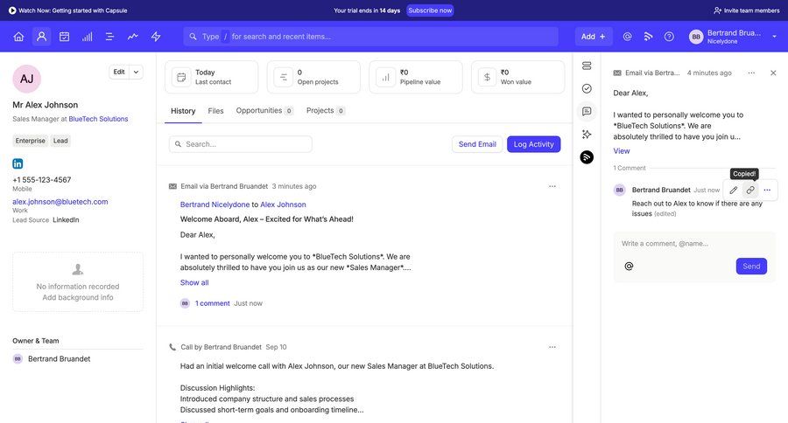Edit the comment using the pencil icon

pyautogui.click(x=733, y=191)
